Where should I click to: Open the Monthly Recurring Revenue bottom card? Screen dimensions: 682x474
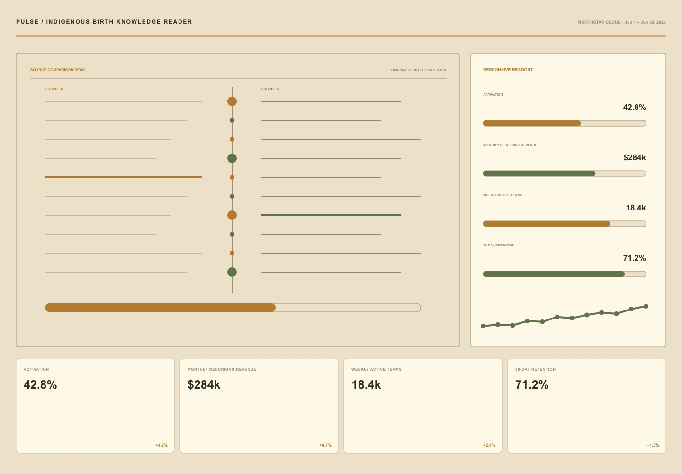[259, 406]
